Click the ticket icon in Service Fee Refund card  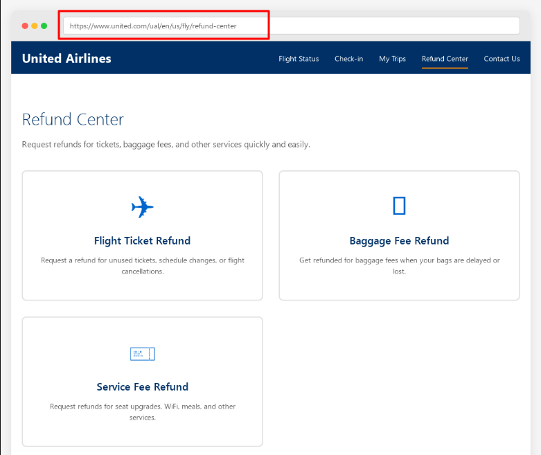click(x=142, y=354)
